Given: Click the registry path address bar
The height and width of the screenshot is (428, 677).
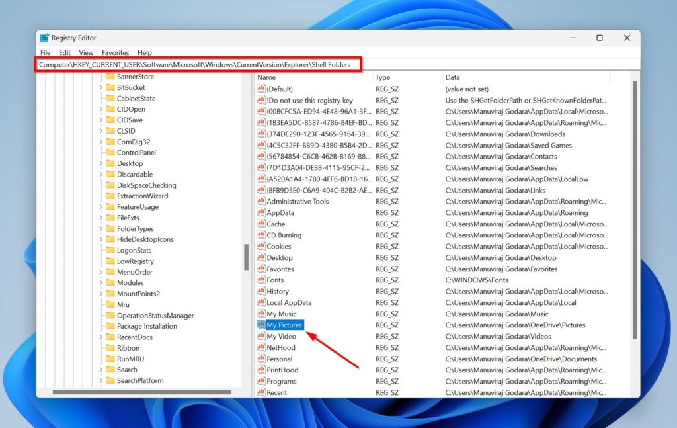Looking at the screenshot, I should click(198, 65).
